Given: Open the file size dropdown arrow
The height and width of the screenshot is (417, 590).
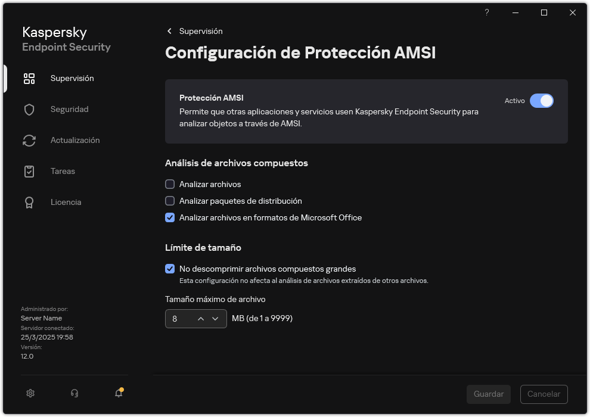Looking at the screenshot, I should 216,319.
